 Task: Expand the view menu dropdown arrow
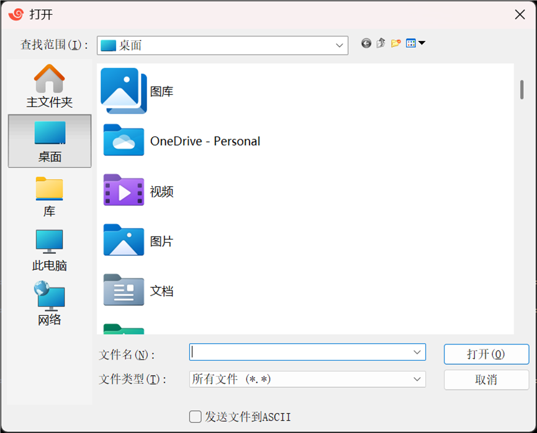(x=422, y=43)
